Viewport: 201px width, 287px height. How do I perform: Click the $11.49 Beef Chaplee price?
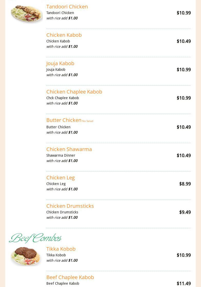point(183,283)
